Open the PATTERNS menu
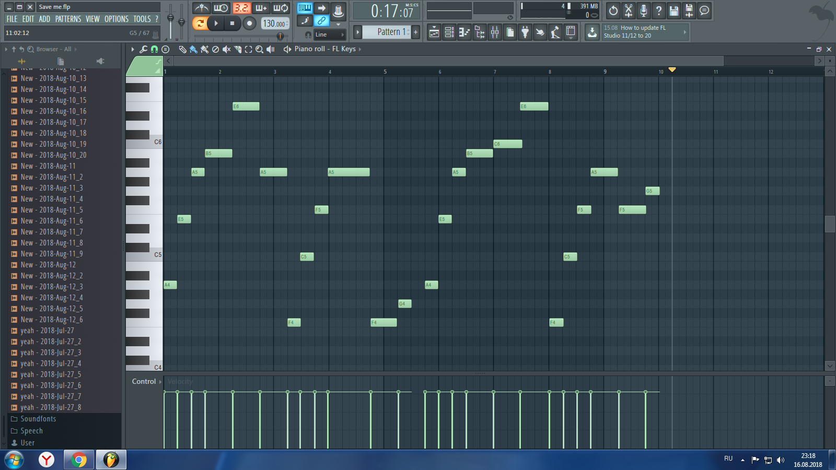 (68, 19)
